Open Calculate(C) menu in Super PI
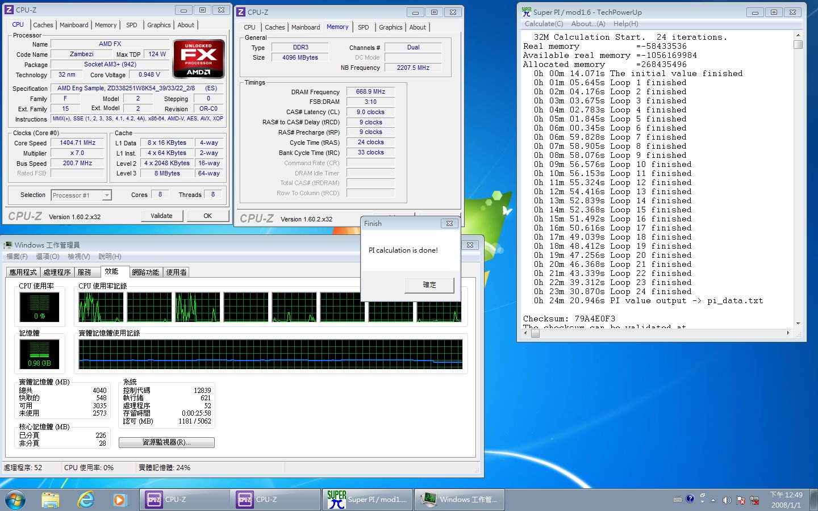 (x=544, y=24)
